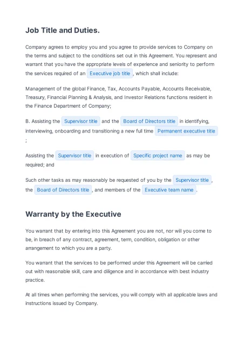Click the paragraph starting 'Company agrees to employ'
The height and width of the screenshot is (344, 243).
click(121, 60)
